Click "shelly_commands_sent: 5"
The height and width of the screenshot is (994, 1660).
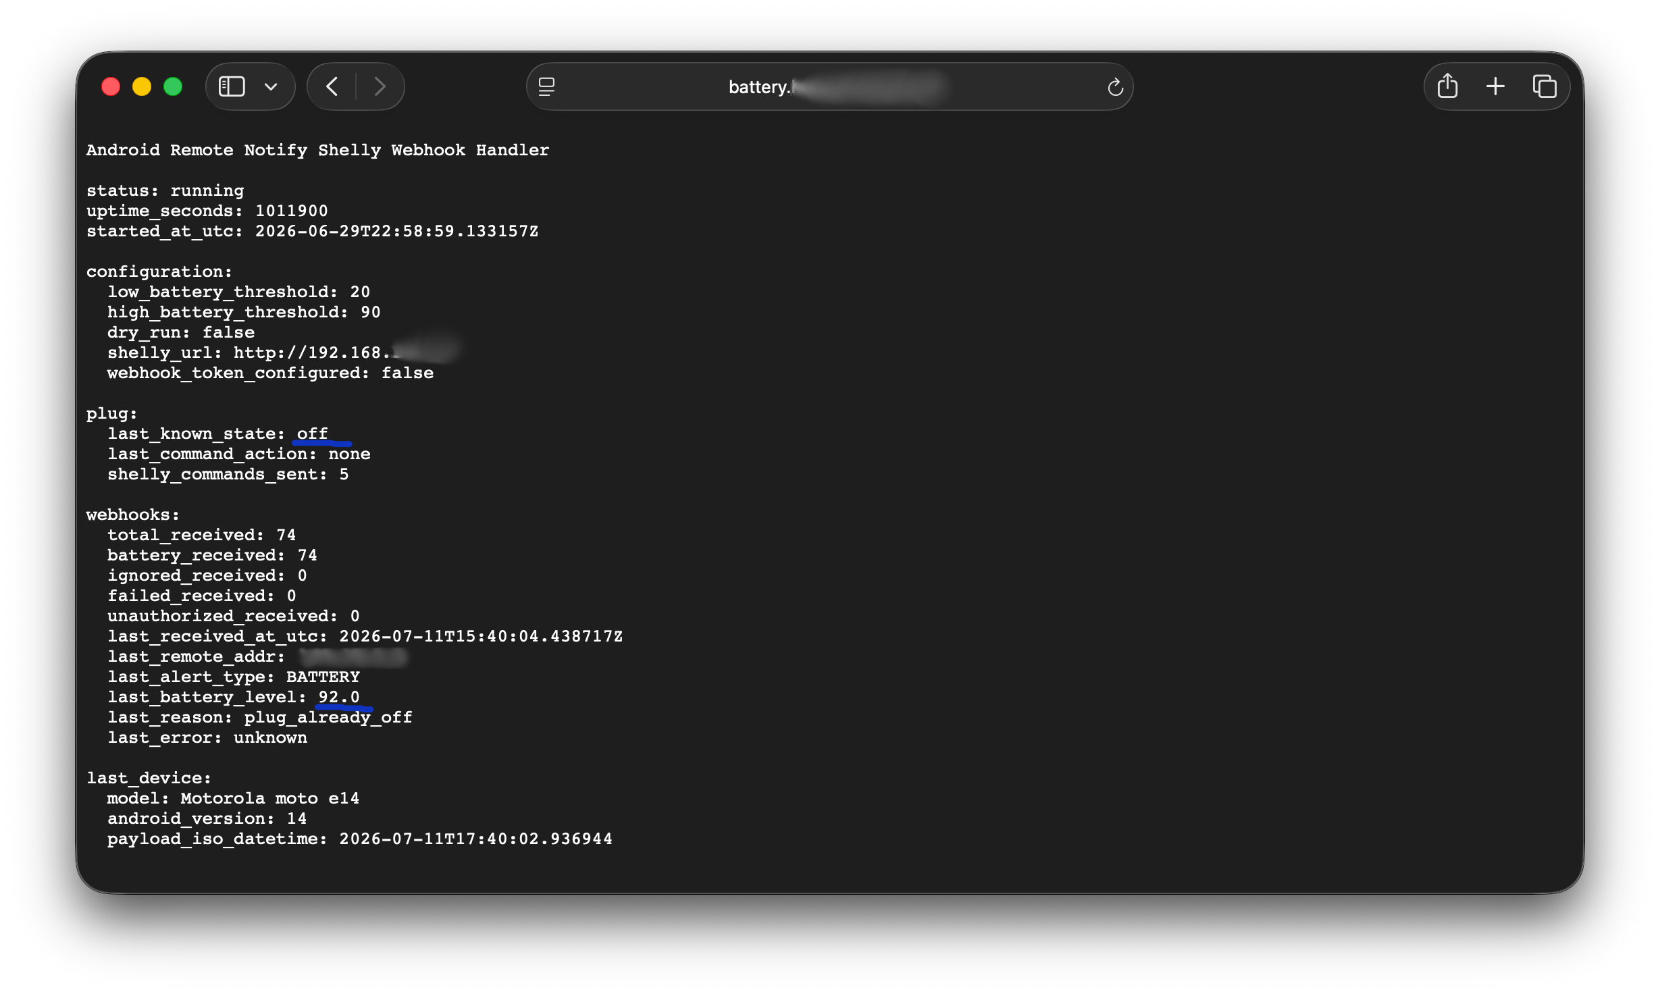[x=228, y=474]
